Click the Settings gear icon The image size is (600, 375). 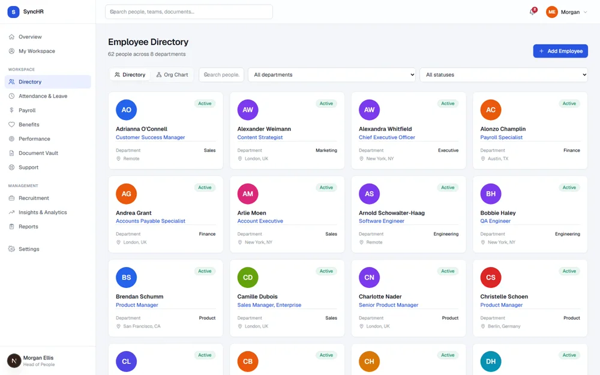click(x=11, y=249)
